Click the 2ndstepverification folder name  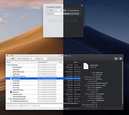19,99
